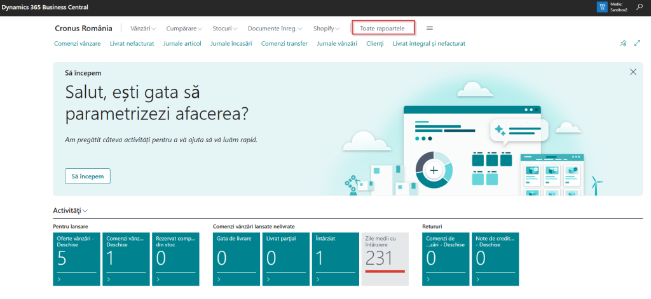Viewport: 651px width, 299px height.
Task: Click the Să începem button
Action: click(88, 176)
